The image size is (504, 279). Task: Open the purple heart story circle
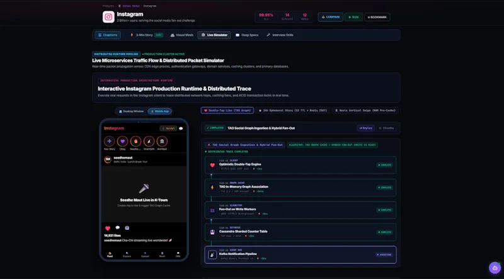[122, 141]
